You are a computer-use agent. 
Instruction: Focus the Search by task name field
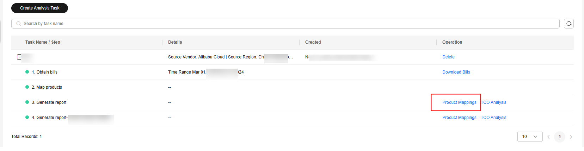click(x=285, y=24)
